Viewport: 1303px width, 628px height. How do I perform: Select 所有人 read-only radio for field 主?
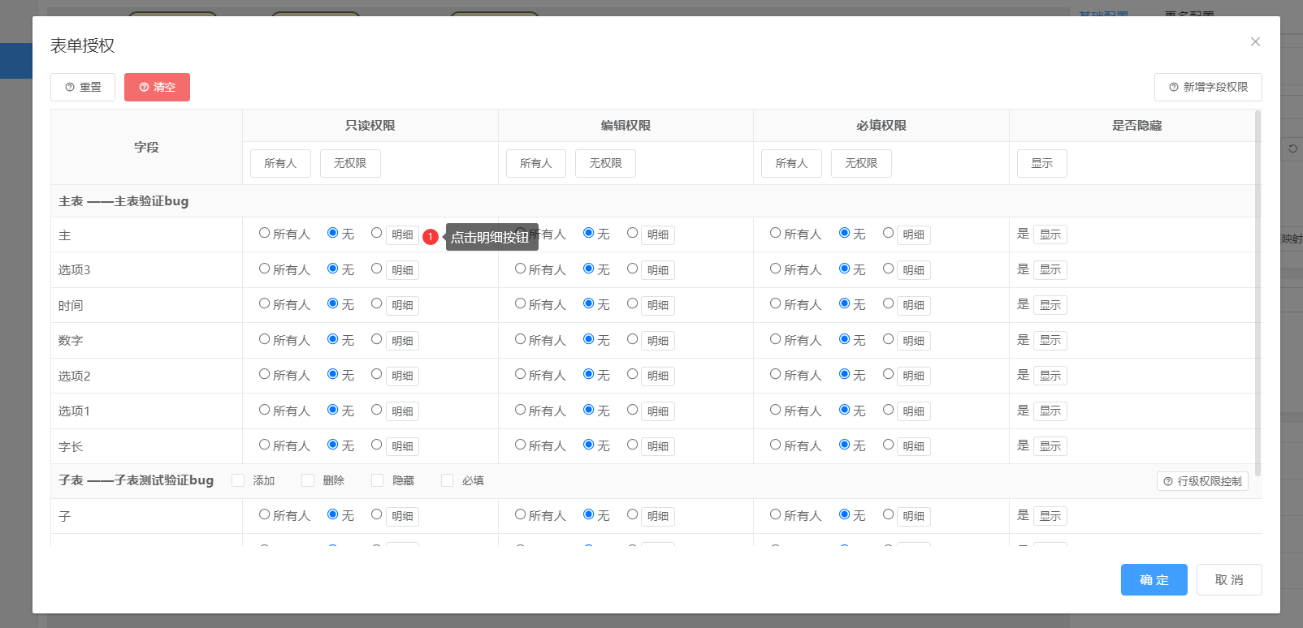[x=265, y=233]
